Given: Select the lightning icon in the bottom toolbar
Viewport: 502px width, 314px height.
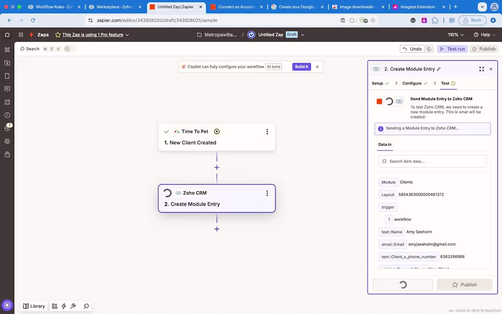Looking at the screenshot, I should (63, 306).
